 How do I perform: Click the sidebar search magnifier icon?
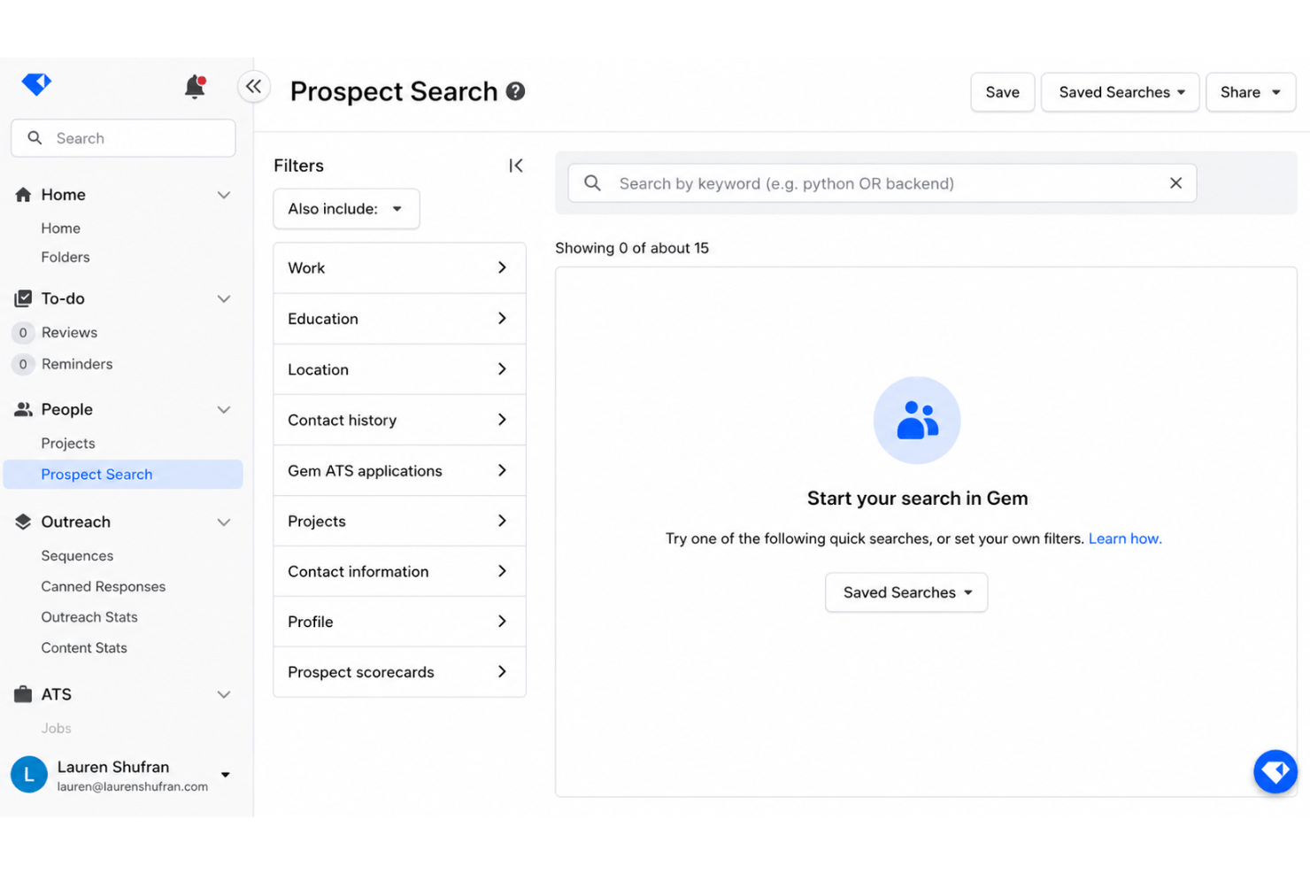coord(35,138)
